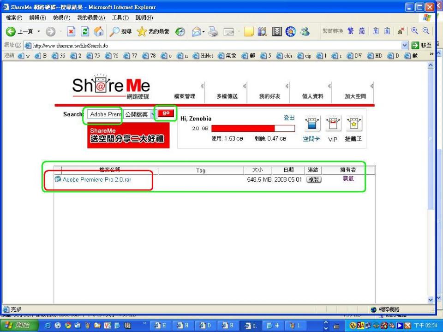Click the 空間卡 robot icon

point(312,123)
